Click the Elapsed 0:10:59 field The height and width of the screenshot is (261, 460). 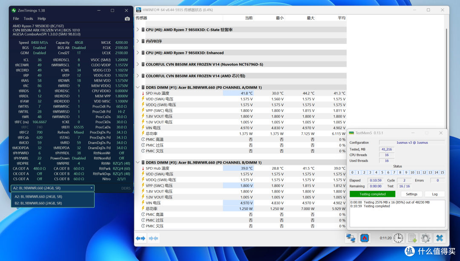tap(375, 180)
